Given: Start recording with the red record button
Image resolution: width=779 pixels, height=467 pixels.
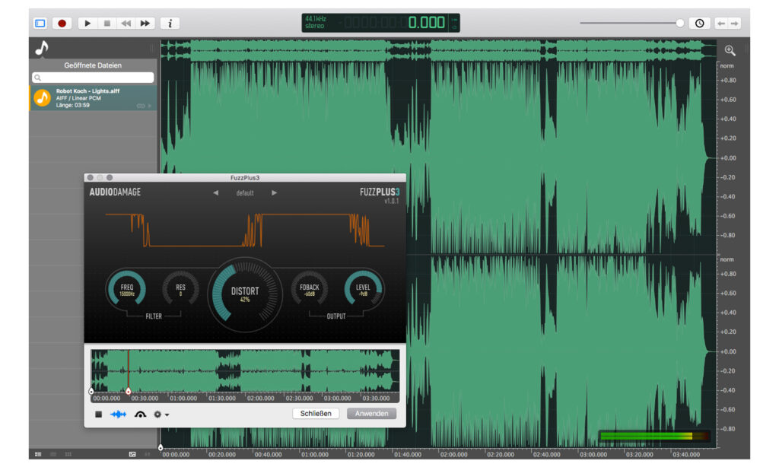Looking at the screenshot, I should tap(62, 24).
